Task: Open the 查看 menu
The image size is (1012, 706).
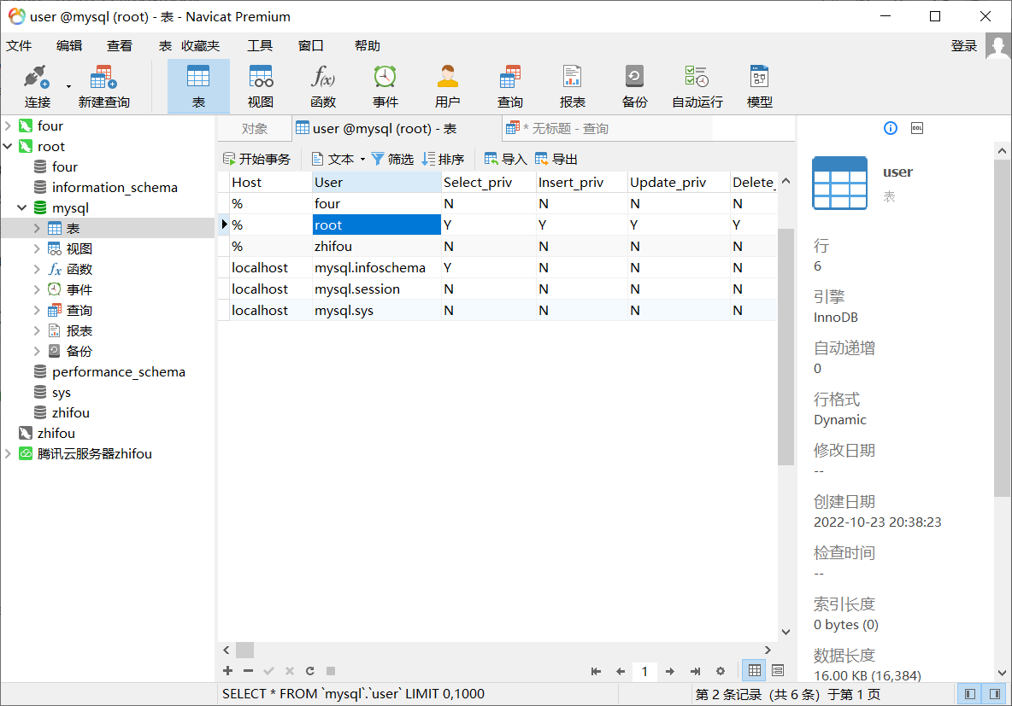Action: [x=120, y=46]
